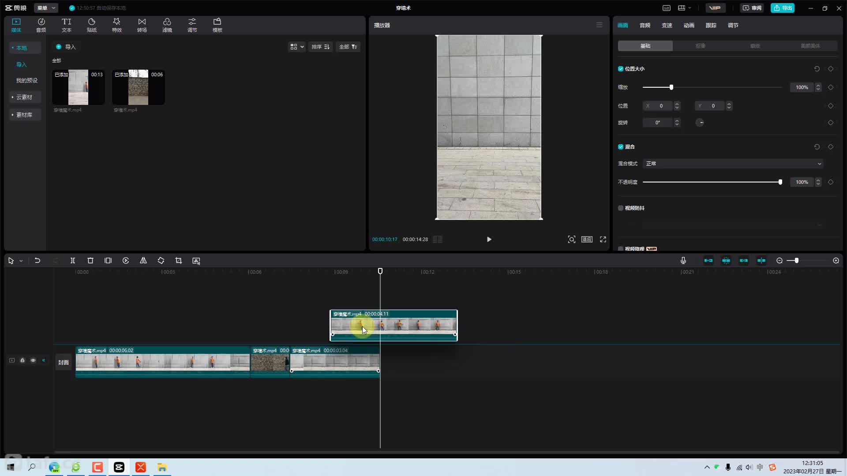Switch to the 跟踪 tracking tab
The height and width of the screenshot is (476, 847).
pos(711,25)
